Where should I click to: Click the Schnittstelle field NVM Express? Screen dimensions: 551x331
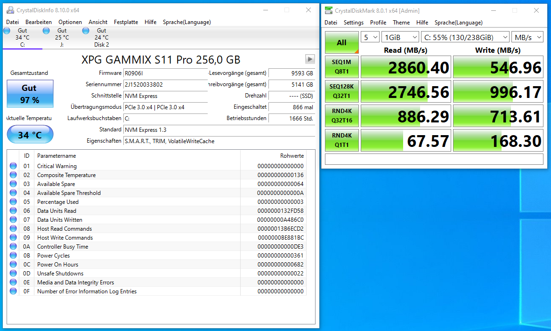165,96
